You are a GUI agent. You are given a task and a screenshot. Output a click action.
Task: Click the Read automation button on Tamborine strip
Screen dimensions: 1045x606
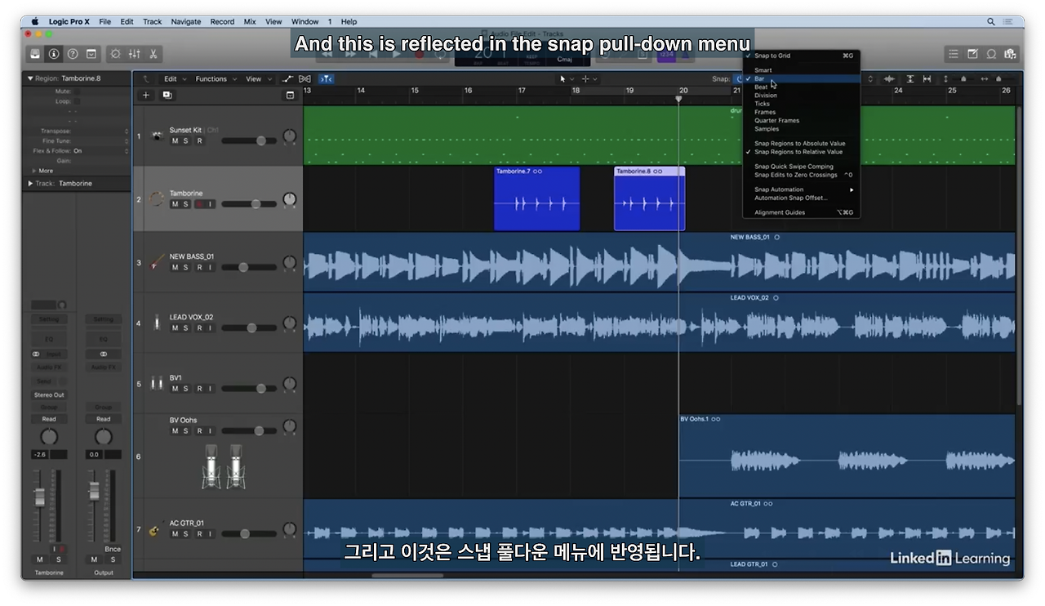[x=49, y=419]
